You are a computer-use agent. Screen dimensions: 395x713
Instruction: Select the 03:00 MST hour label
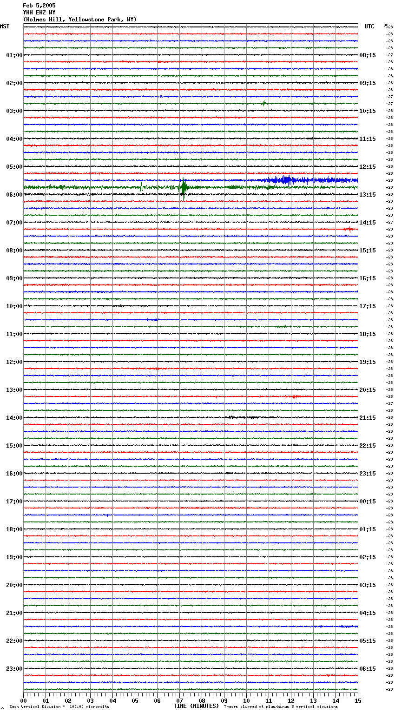pos(14,111)
